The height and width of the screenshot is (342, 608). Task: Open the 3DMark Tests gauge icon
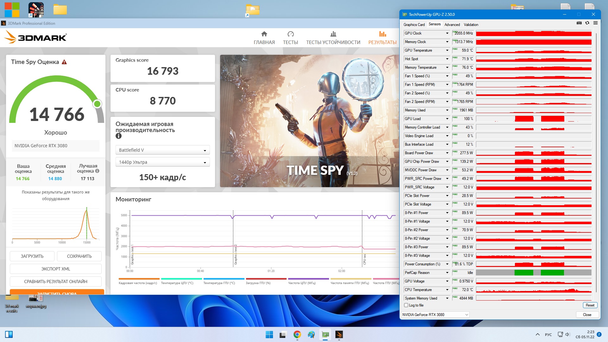[290, 34]
